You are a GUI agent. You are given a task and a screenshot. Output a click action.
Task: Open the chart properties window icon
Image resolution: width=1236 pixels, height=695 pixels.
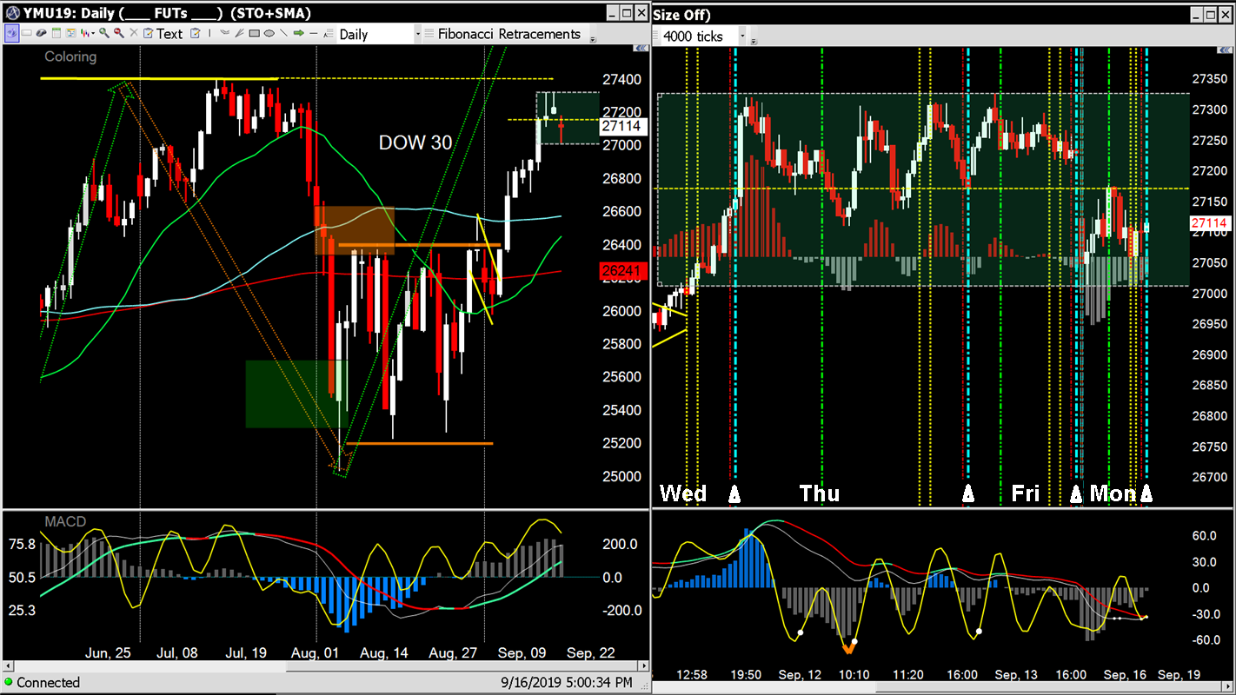[x=71, y=33]
